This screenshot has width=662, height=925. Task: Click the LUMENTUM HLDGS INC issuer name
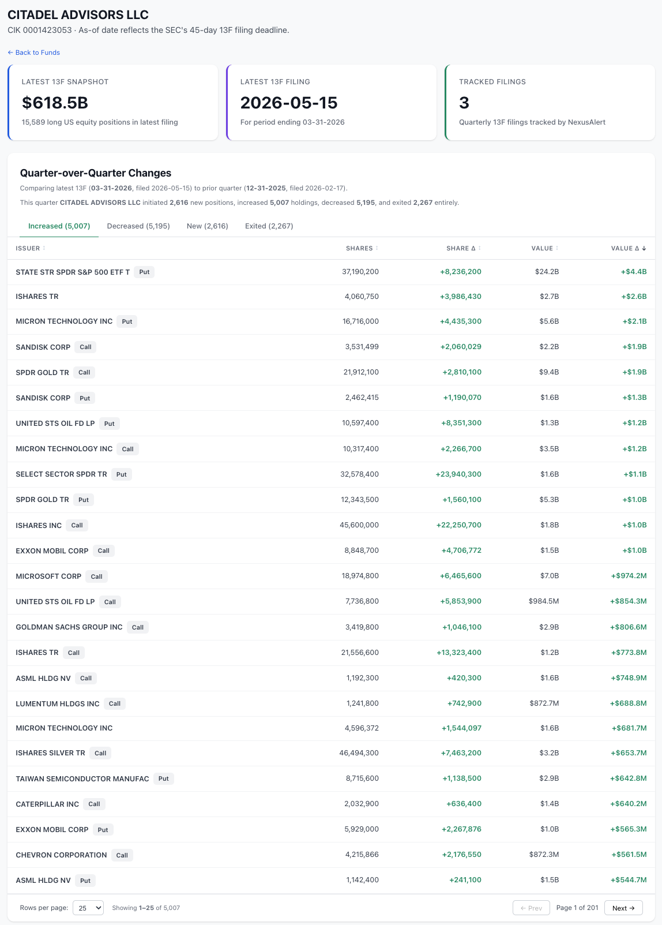58,703
